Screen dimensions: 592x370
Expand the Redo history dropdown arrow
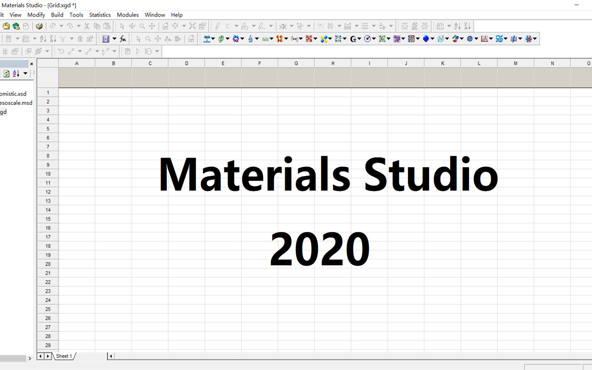[x=78, y=26]
